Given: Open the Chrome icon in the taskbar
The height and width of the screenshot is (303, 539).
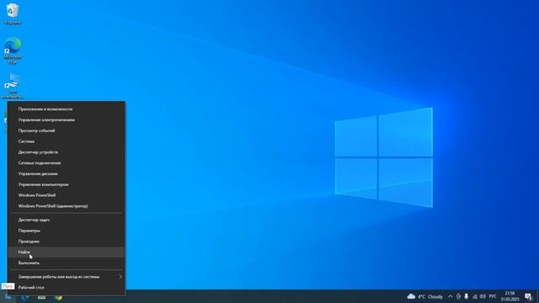Looking at the screenshot, I should (58, 297).
